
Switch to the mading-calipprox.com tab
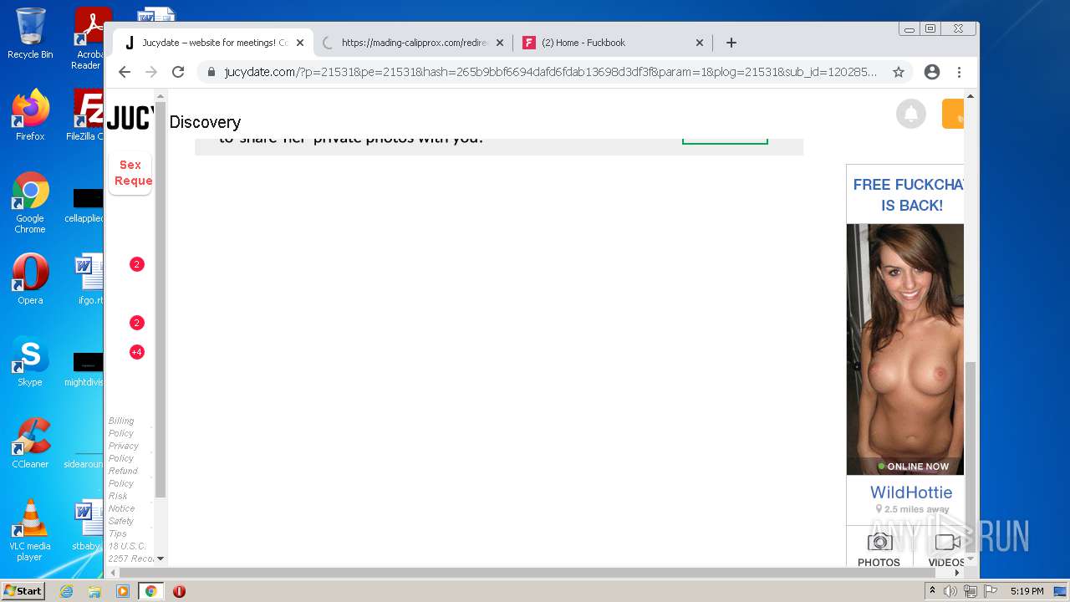[x=413, y=43]
